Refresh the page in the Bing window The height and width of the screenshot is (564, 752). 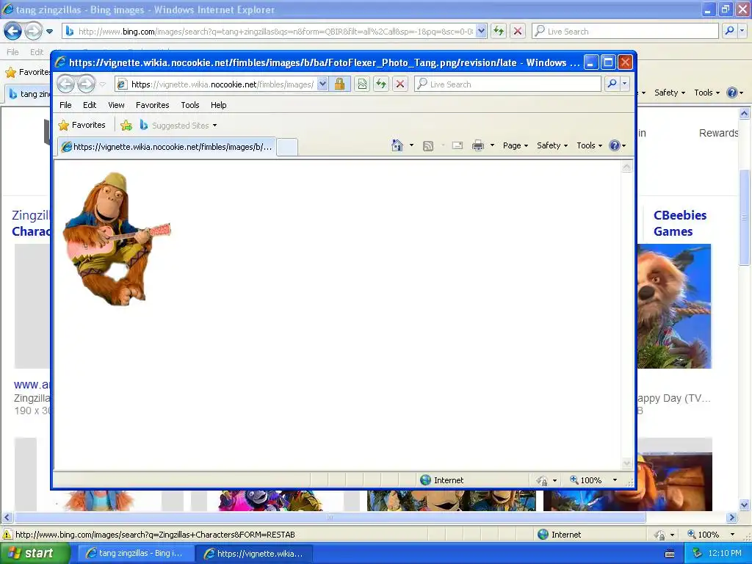[499, 31]
